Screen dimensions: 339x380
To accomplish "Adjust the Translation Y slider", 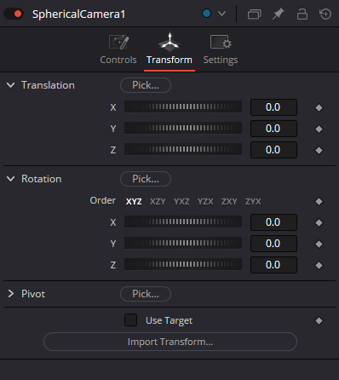I will pyautogui.click(x=183, y=128).
